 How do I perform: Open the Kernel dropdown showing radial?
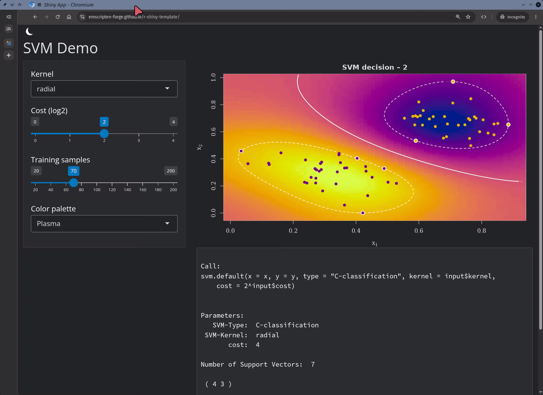[x=104, y=89]
